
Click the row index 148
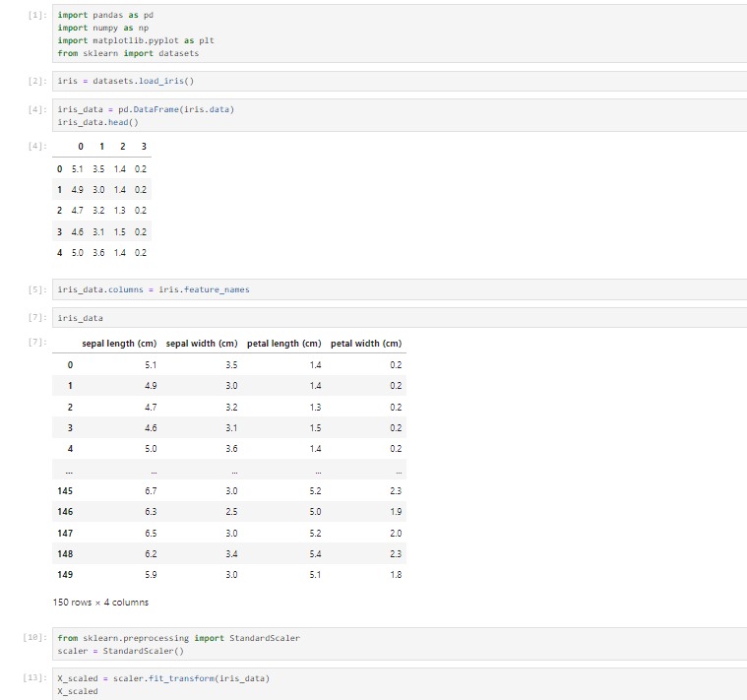tap(65, 553)
